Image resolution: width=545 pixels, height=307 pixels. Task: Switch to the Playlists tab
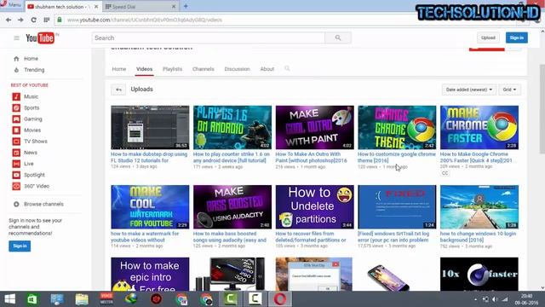[172, 69]
